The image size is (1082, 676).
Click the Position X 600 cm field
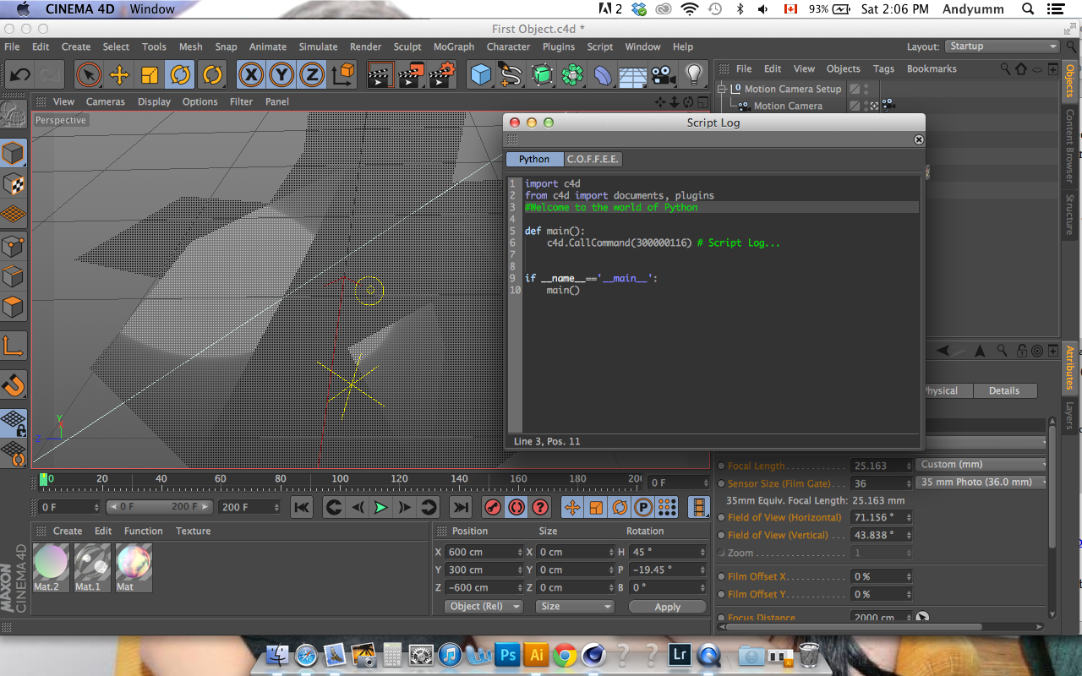[x=484, y=552]
